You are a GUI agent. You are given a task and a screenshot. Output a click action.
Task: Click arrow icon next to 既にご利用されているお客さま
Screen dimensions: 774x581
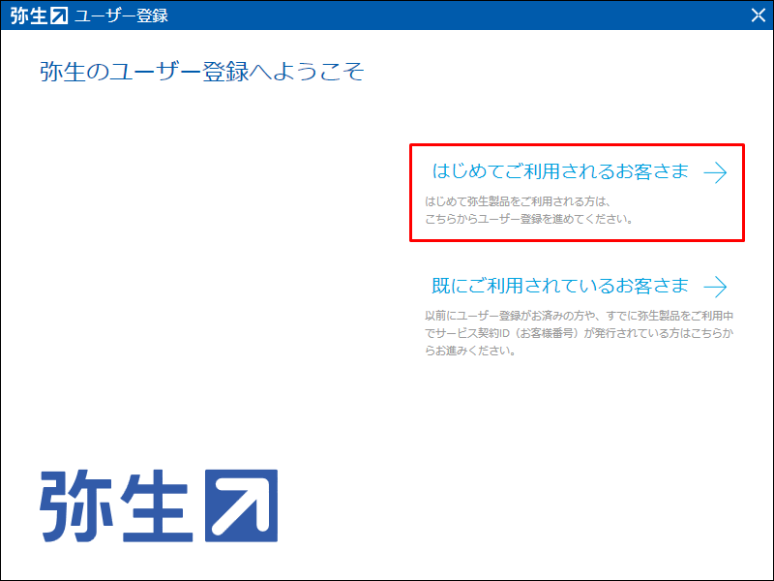(715, 287)
